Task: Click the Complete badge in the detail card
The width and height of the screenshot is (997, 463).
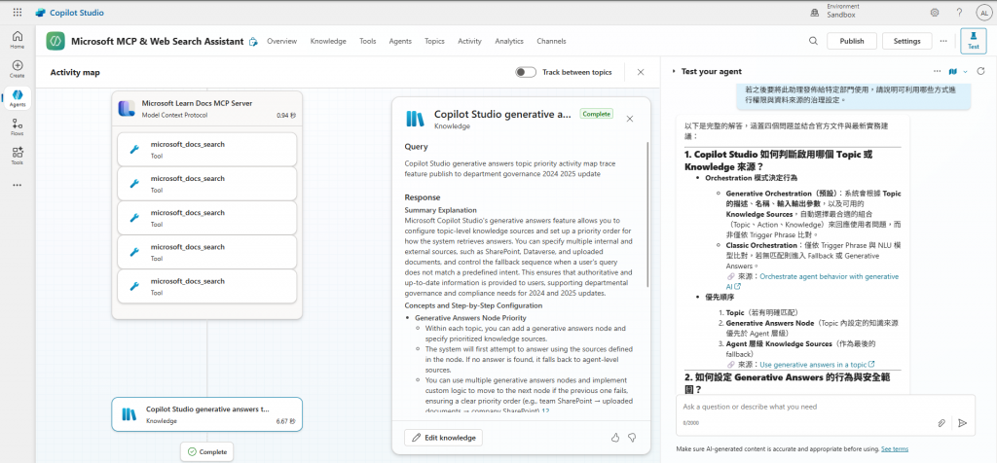Action: tap(597, 115)
